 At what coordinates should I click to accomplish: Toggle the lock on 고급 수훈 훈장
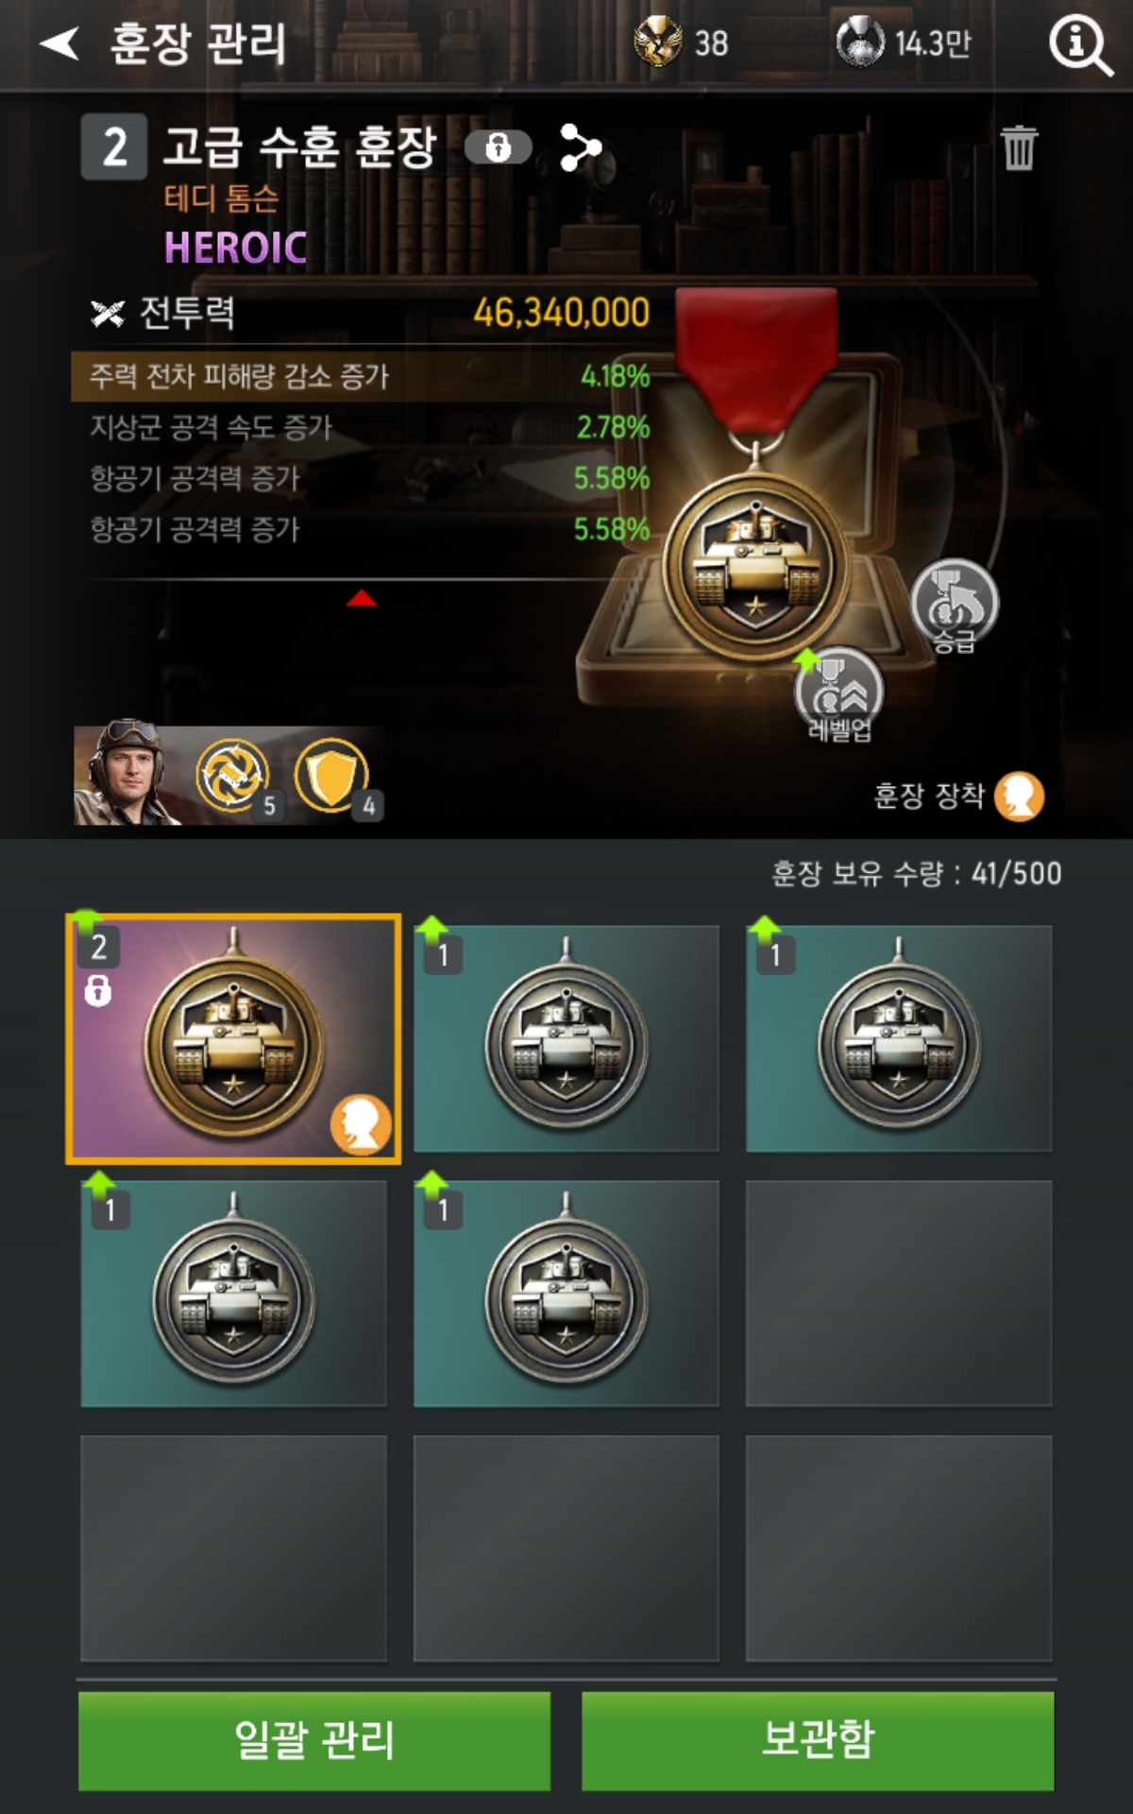pos(498,147)
